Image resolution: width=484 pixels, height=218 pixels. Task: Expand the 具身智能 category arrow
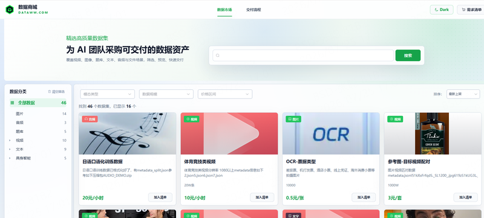pyautogui.click(x=10, y=158)
